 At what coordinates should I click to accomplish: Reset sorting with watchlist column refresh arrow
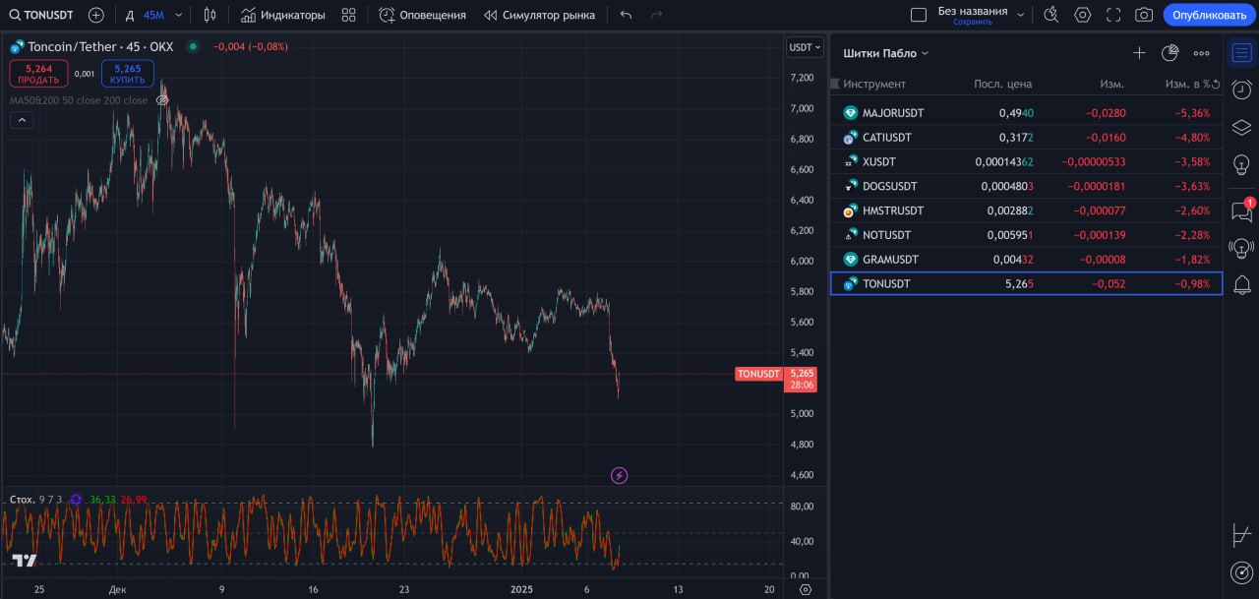click(1216, 84)
